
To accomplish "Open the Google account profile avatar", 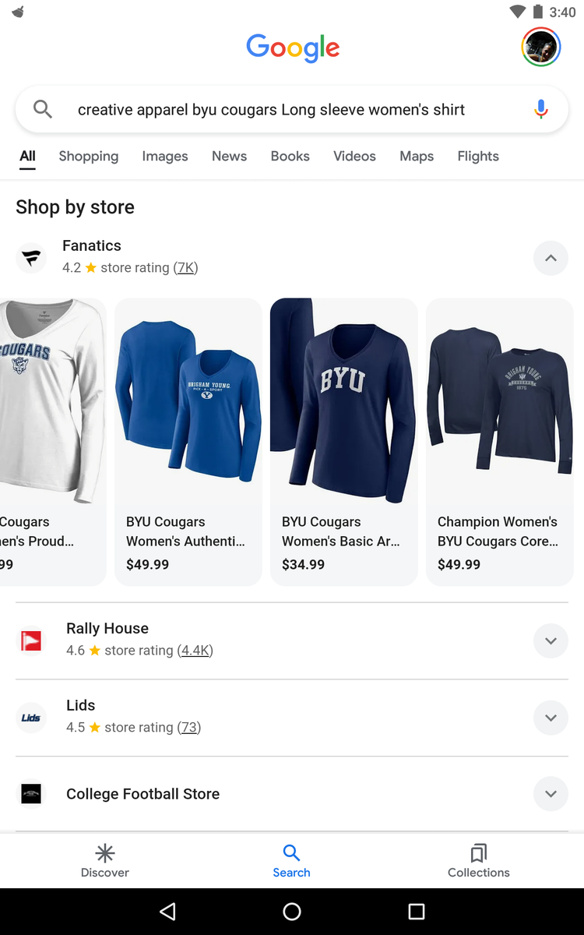I will click(x=540, y=48).
